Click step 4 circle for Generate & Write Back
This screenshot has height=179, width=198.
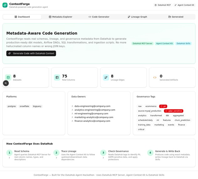pos(150,153)
